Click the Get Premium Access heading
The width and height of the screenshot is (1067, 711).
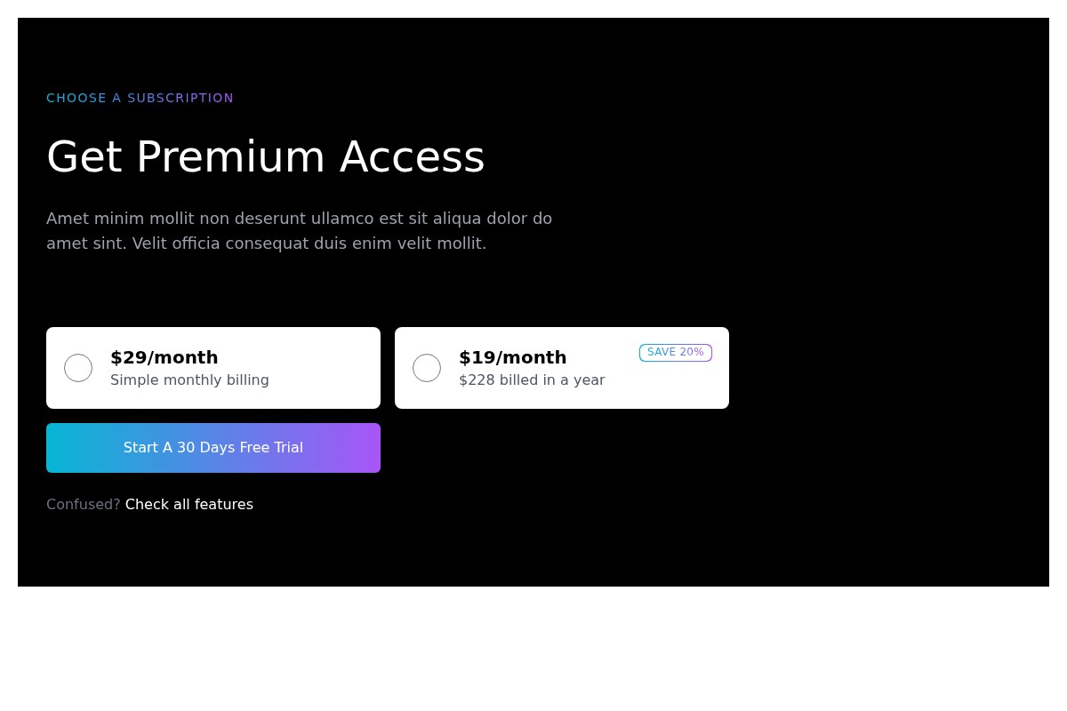pos(265,157)
